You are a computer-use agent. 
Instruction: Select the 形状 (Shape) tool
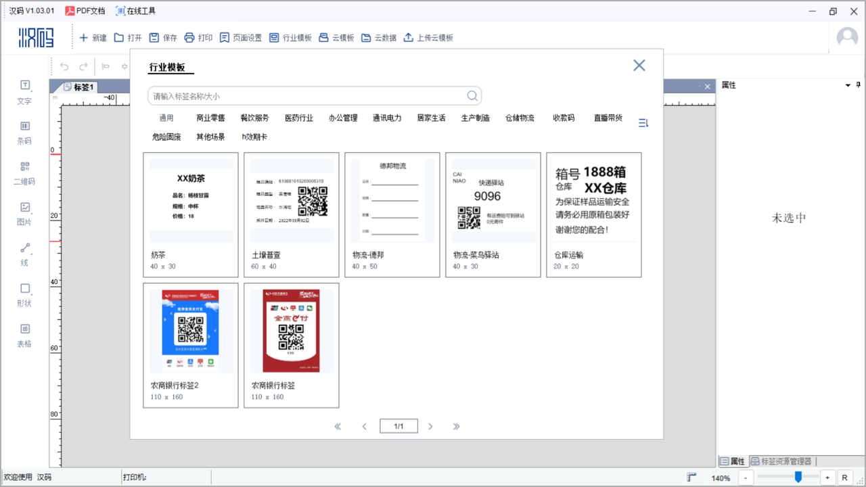(24, 296)
